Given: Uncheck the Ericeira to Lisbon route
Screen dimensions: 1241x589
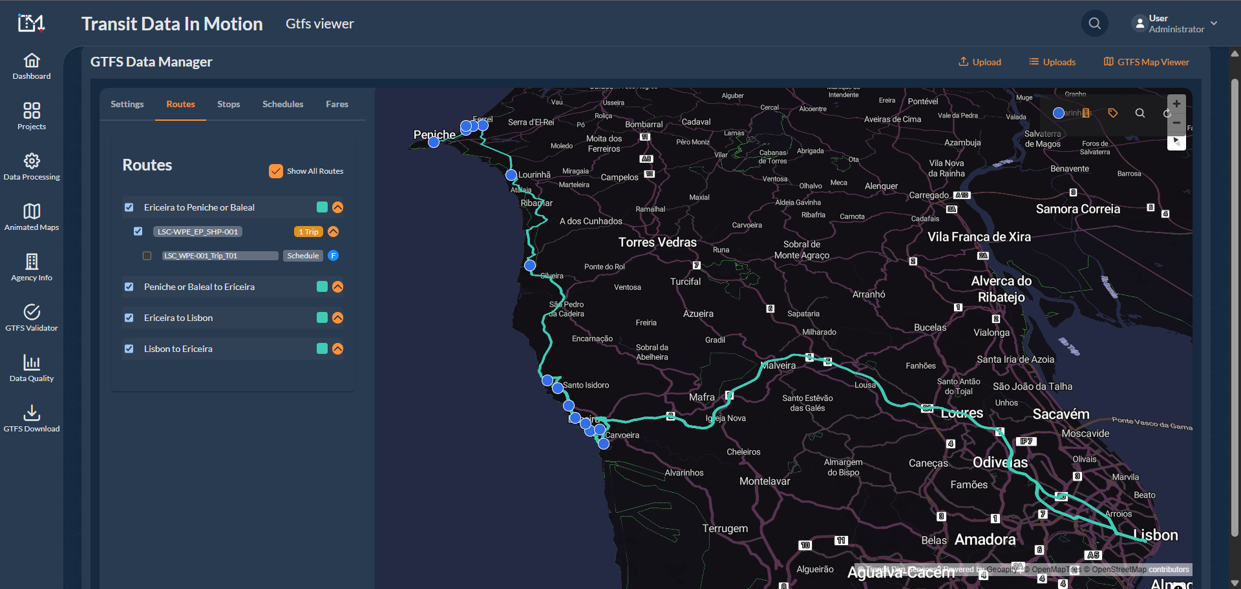Looking at the screenshot, I should tap(129, 318).
